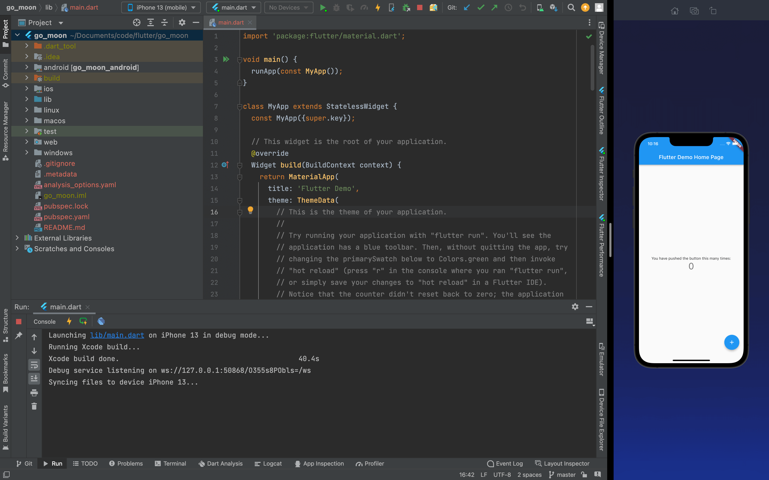Click the Debug bug icon in toolbar

click(x=336, y=8)
